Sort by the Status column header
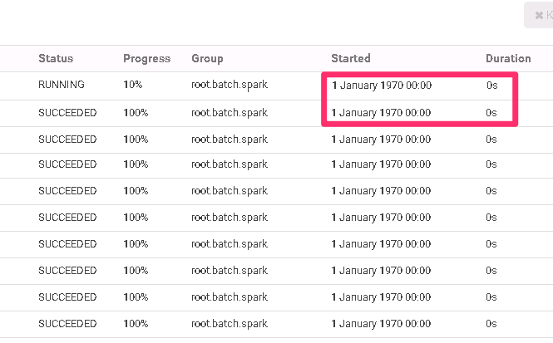Image resolution: width=553 pixels, height=343 pixels. 56,59
